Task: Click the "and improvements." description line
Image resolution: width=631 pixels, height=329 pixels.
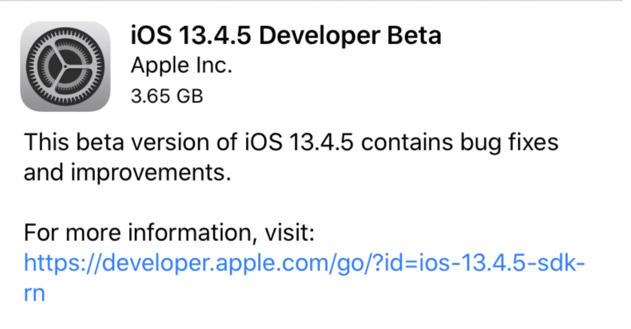Action: [x=127, y=173]
